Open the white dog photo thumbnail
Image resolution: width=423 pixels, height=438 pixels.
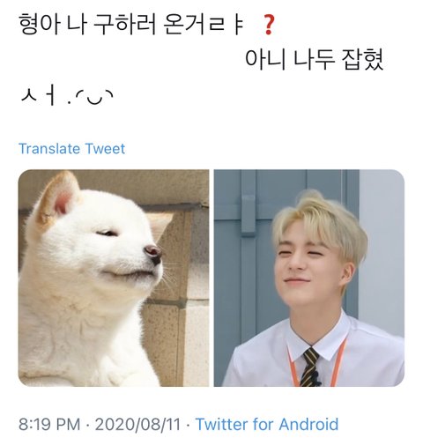[x=114, y=278]
